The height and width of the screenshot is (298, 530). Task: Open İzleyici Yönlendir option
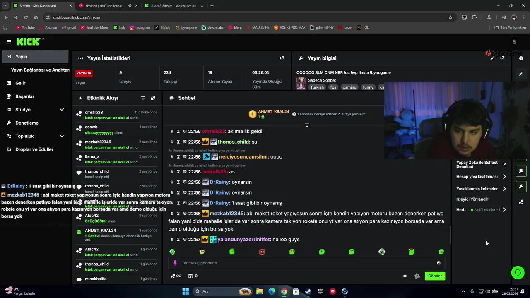(472, 199)
